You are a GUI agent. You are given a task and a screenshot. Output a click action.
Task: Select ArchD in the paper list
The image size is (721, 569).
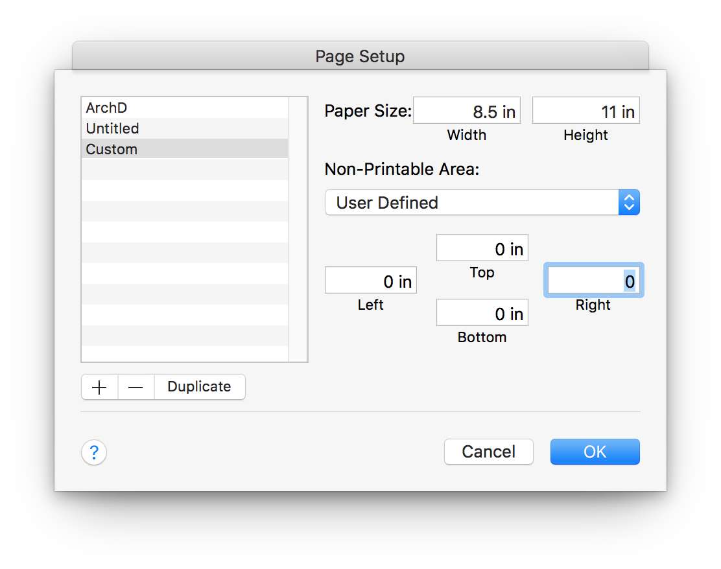(x=184, y=108)
